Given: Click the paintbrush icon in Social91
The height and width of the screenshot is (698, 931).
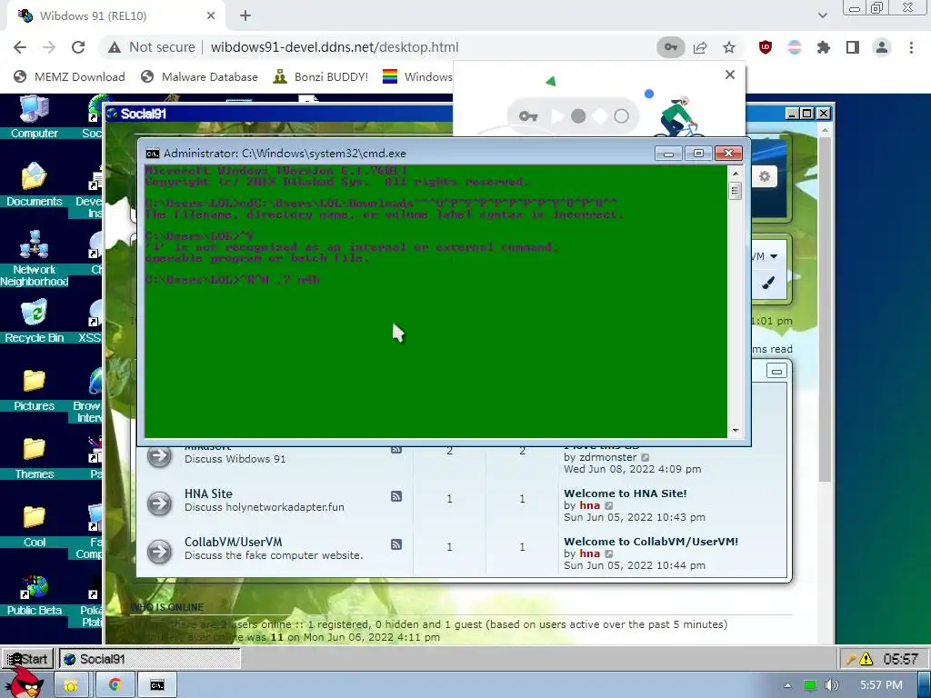Looking at the screenshot, I should pyautogui.click(x=767, y=284).
